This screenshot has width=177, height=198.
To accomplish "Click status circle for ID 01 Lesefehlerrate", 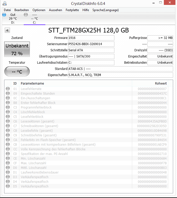I will (8, 89).
